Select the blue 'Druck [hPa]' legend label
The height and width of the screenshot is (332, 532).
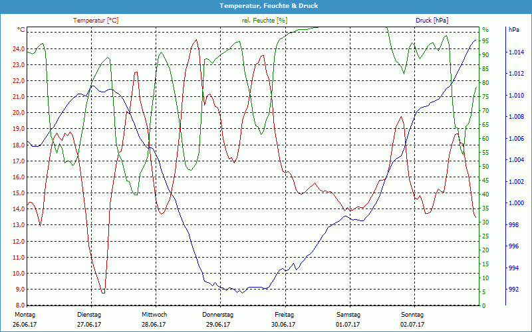point(432,21)
